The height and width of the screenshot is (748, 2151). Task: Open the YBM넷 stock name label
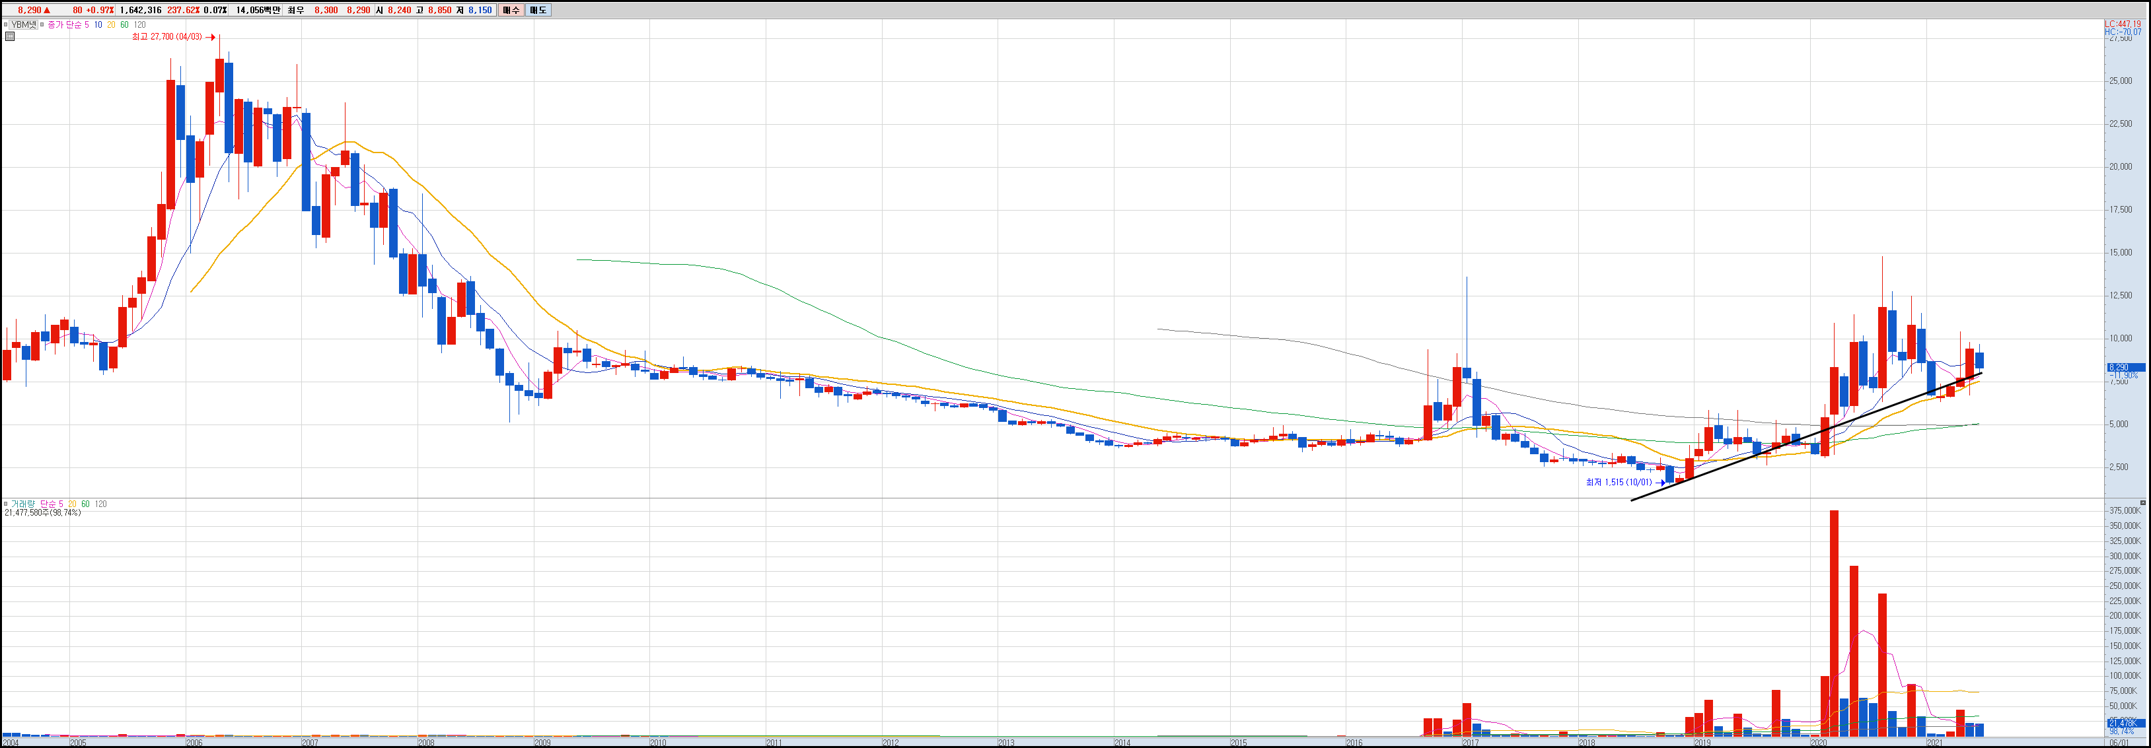24,25
